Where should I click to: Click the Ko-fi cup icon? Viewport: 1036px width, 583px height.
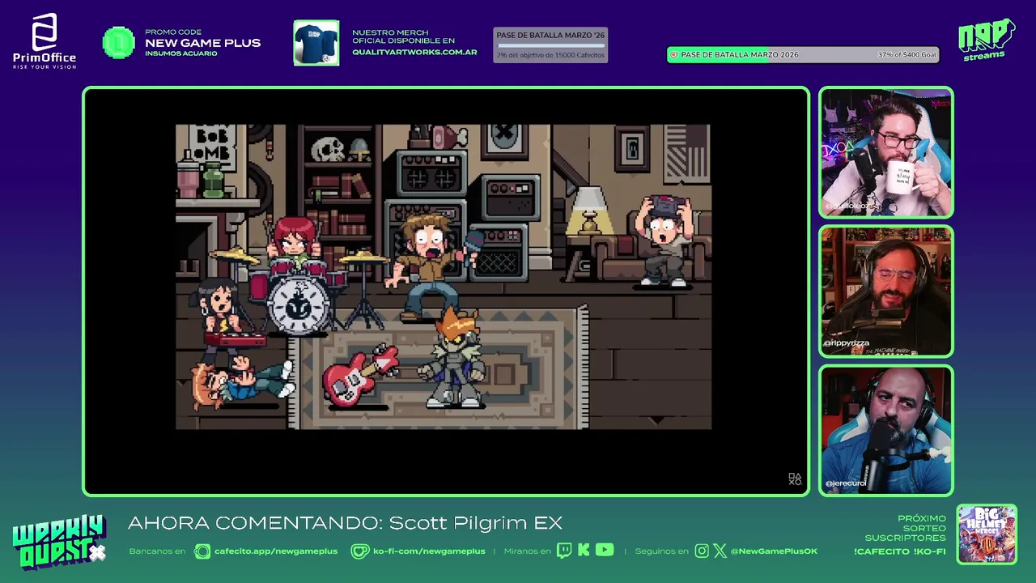[360, 551]
